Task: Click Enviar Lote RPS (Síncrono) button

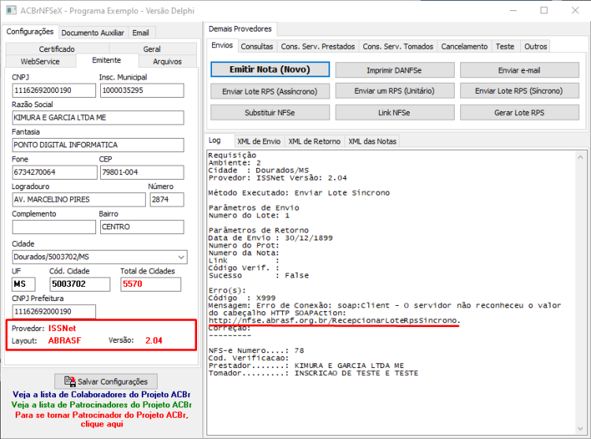Action: click(x=519, y=91)
